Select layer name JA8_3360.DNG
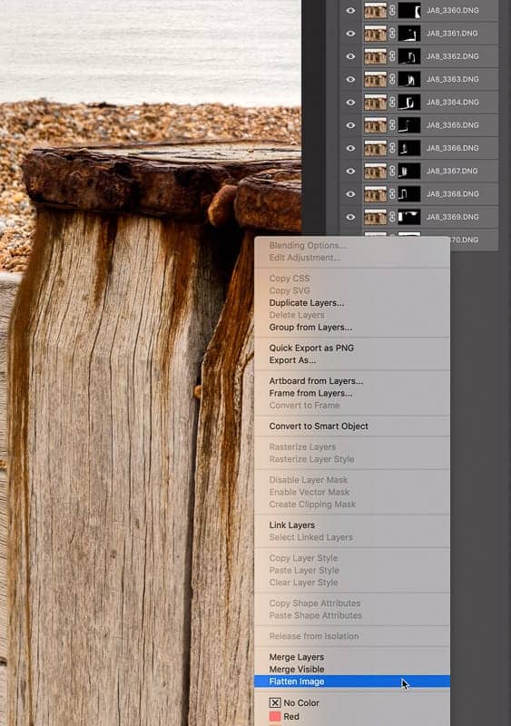This screenshot has width=511, height=726. (453, 10)
